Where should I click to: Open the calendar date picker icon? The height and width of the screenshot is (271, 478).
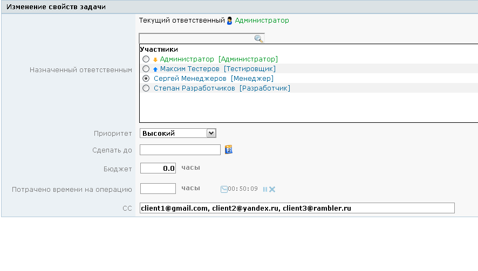[228, 150]
